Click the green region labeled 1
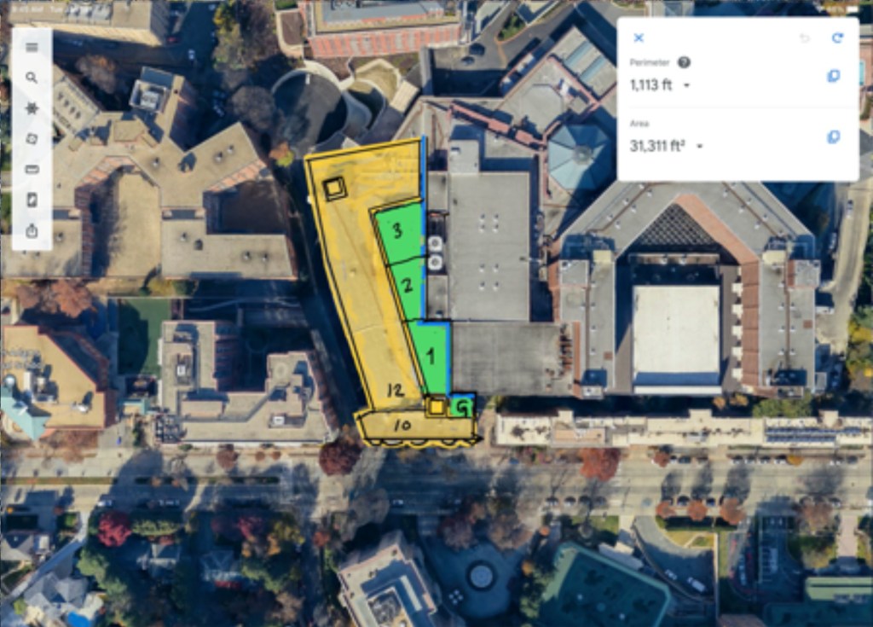This screenshot has height=627, width=873. coord(431,356)
